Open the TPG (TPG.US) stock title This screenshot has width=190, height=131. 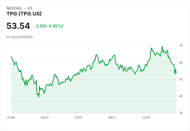pos(24,14)
